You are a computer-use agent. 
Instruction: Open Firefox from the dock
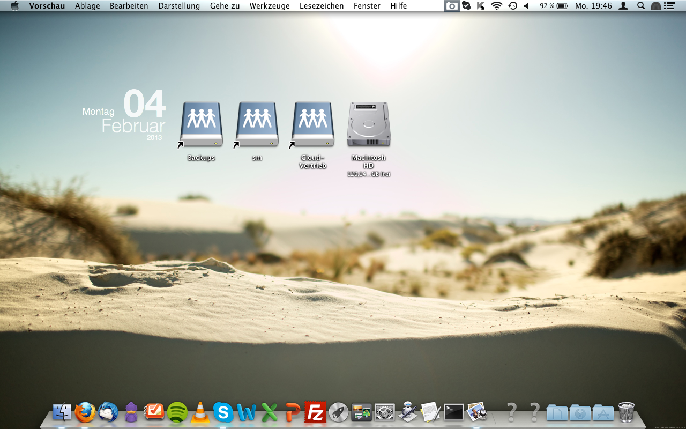click(x=85, y=412)
